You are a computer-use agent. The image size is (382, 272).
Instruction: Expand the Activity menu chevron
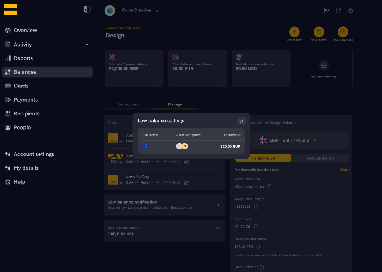(x=87, y=44)
